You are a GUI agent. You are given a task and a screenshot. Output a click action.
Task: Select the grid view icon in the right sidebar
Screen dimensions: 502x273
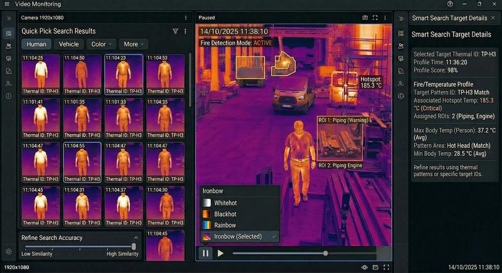401,33
